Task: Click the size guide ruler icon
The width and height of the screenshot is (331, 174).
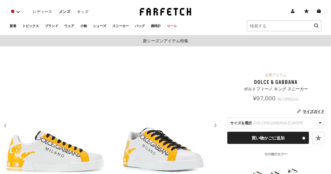Action: coord(299,111)
